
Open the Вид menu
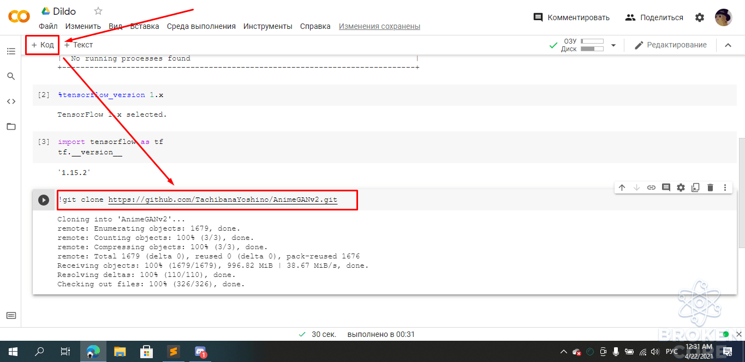coord(116,26)
